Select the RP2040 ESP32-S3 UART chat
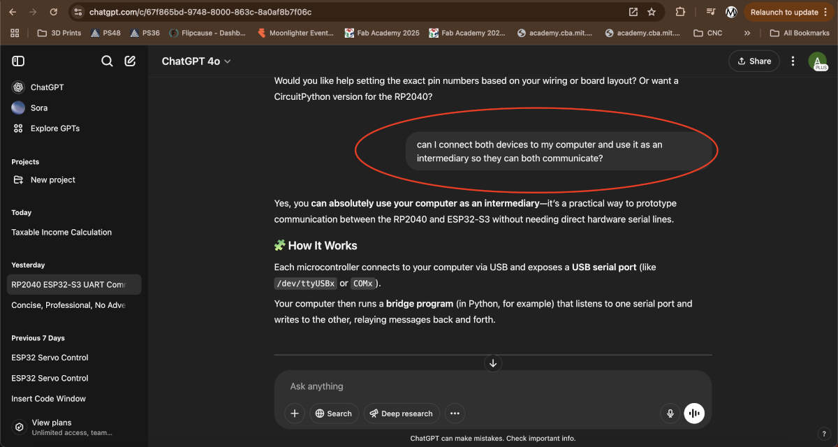The image size is (838, 447). click(74, 284)
